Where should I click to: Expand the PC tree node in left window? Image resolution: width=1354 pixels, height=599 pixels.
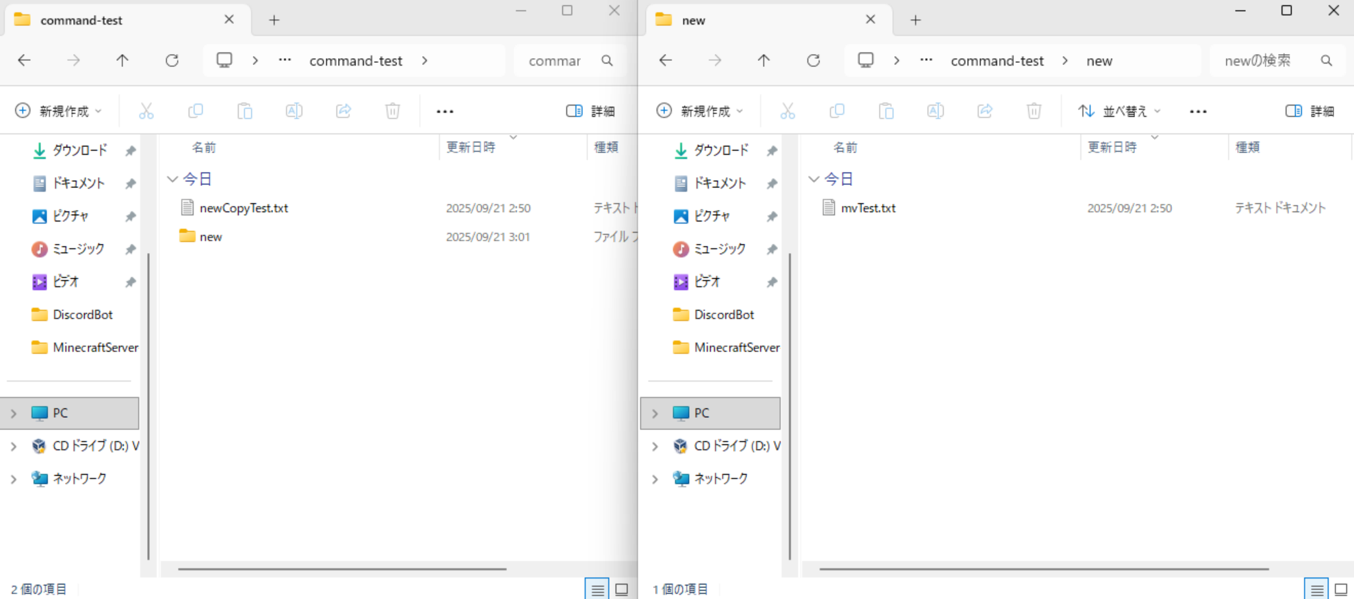(x=14, y=413)
